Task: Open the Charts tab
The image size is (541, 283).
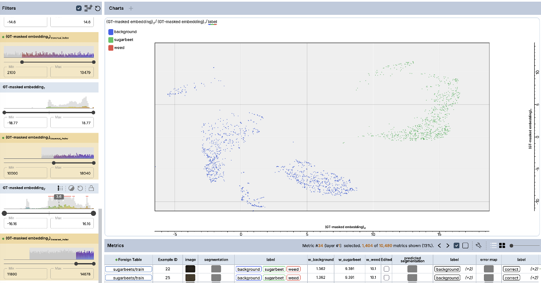Action: point(116,8)
